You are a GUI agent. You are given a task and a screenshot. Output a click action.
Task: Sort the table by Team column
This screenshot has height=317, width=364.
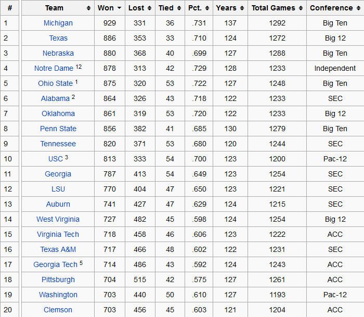tap(58, 8)
